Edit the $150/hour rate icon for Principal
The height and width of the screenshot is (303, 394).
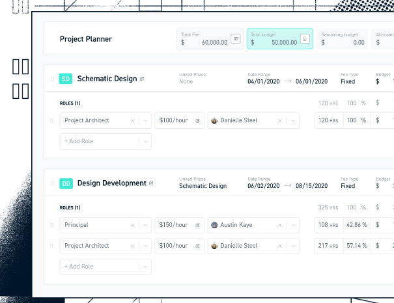pyautogui.click(x=197, y=225)
